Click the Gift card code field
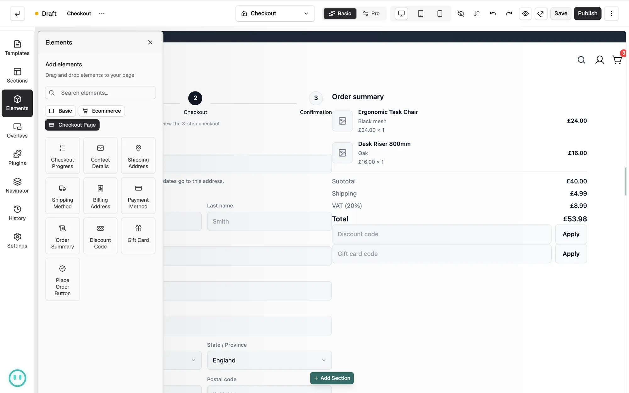Image resolution: width=629 pixels, height=393 pixels. pyautogui.click(x=442, y=254)
